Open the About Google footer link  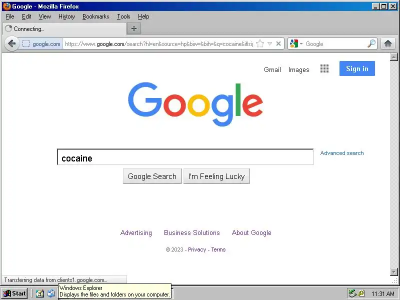(251, 232)
